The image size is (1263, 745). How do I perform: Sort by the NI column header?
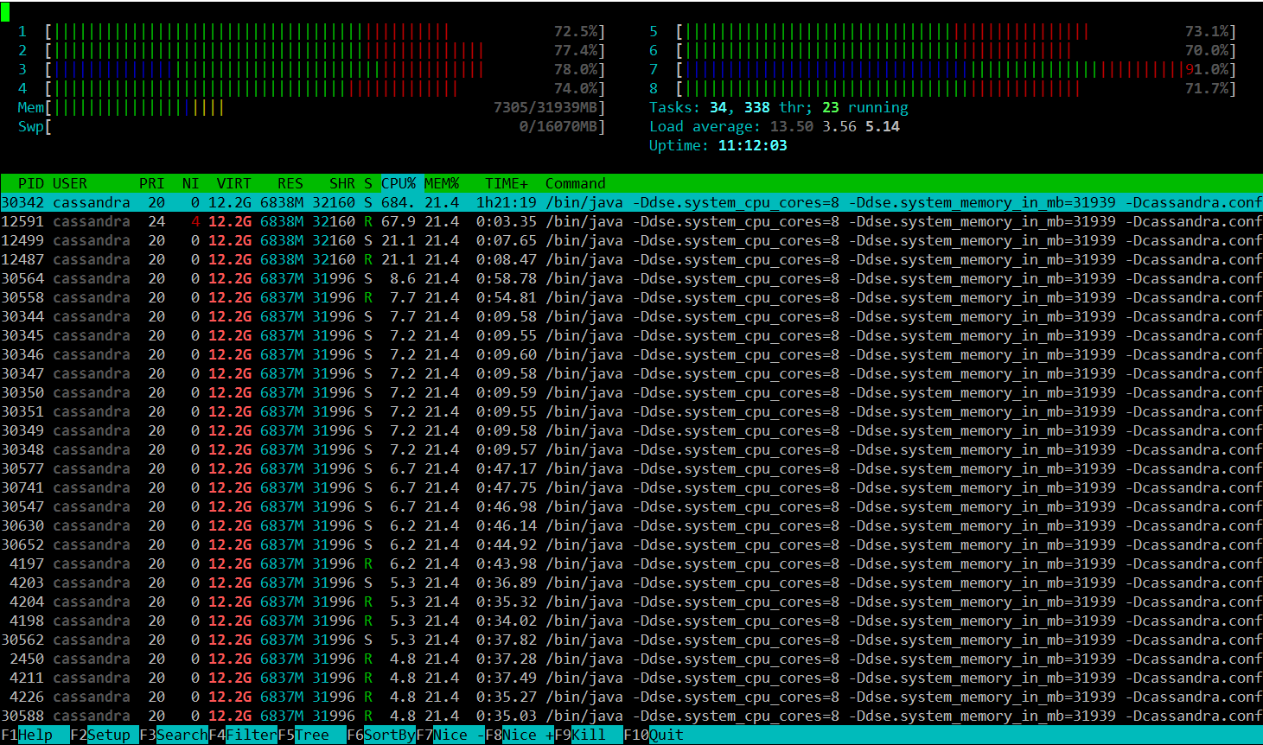(x=191, y=183)
